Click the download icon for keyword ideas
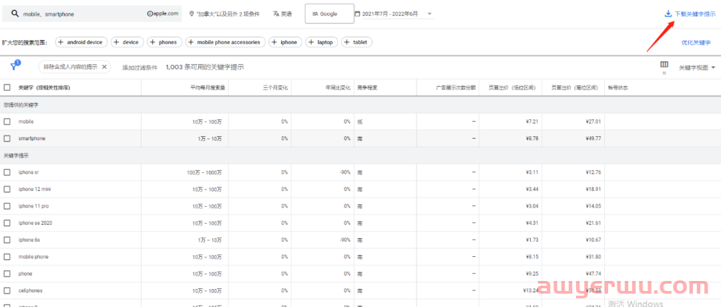 tap(668, 14)
